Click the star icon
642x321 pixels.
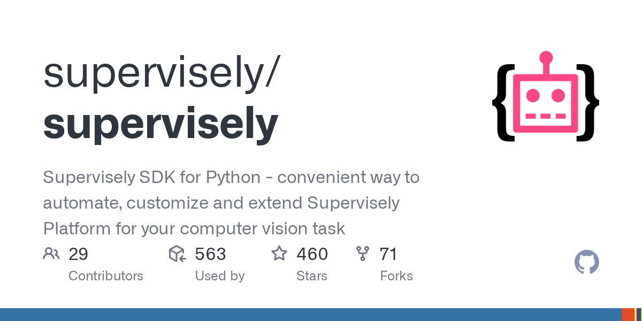pos(279,254)
